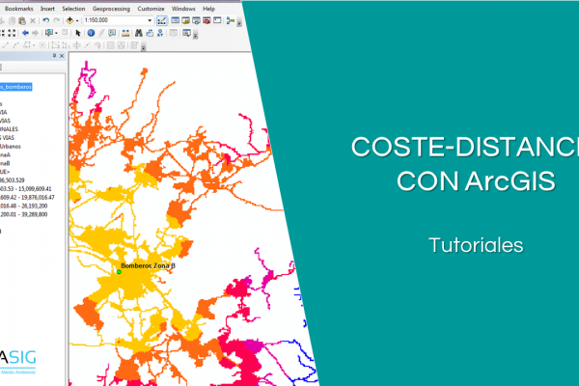Select the Find binoculars tool
The image size is (579, 386).
139,33
